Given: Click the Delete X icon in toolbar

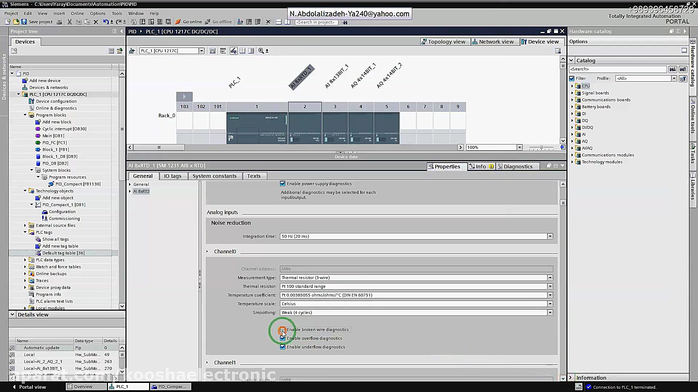Looking at the screenshot, I should point(96,22).
